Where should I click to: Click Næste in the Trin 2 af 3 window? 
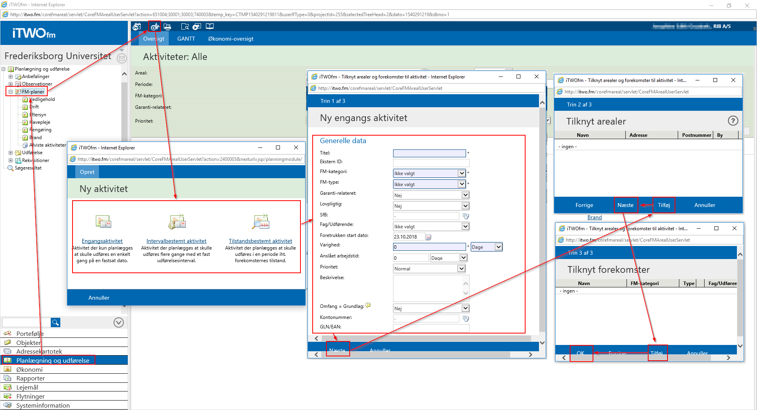click(626, 205)
